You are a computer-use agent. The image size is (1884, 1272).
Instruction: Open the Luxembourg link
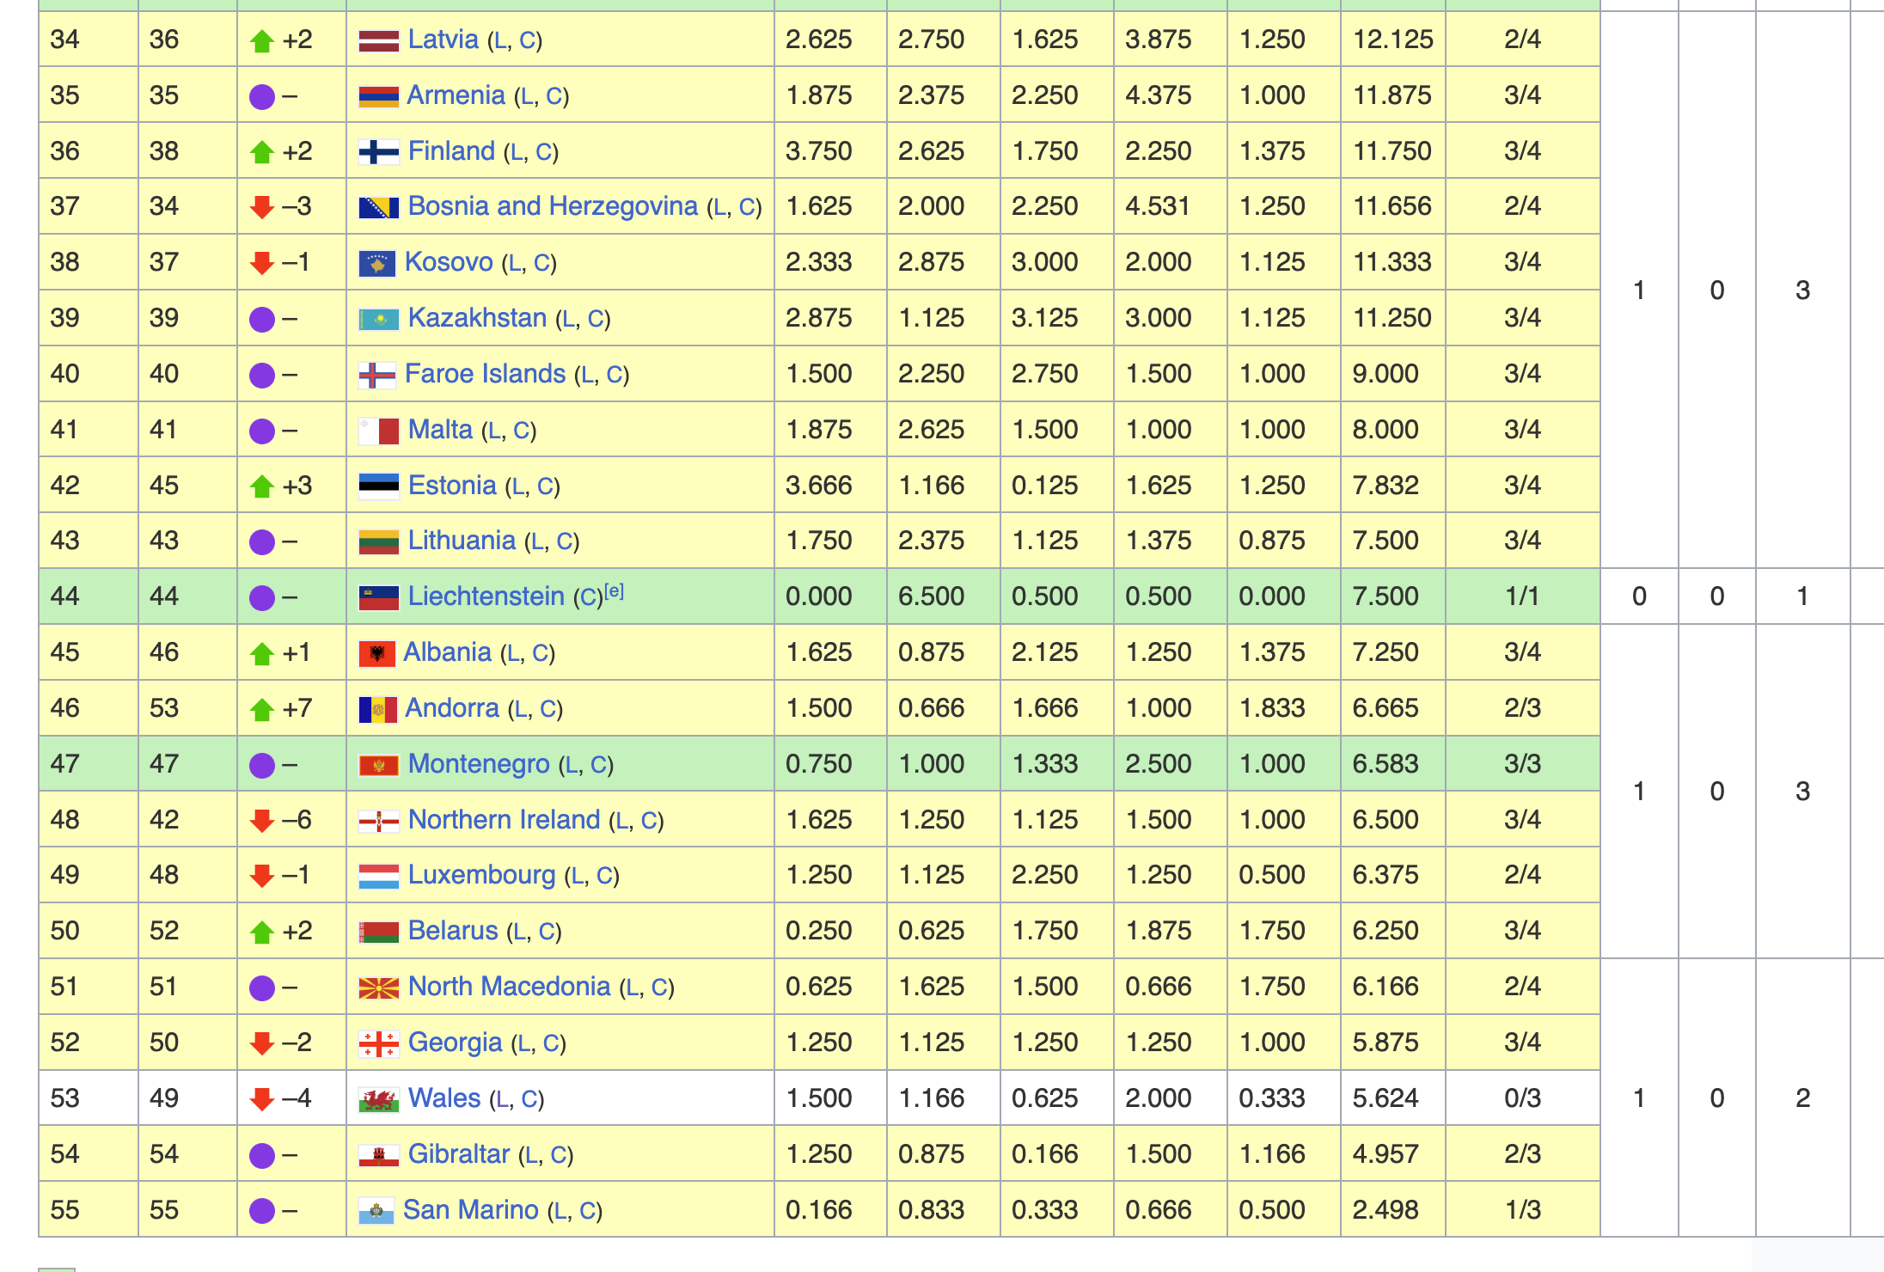click(x=481, y=875)
